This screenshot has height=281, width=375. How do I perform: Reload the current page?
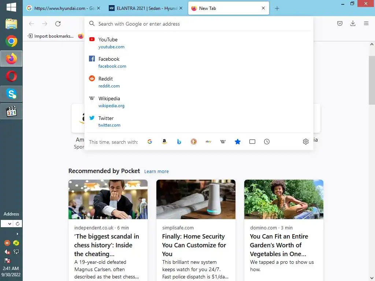click(58, 24)
